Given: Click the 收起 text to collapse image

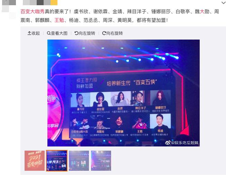Looking at the screenshot, I should tap(36, 33).
